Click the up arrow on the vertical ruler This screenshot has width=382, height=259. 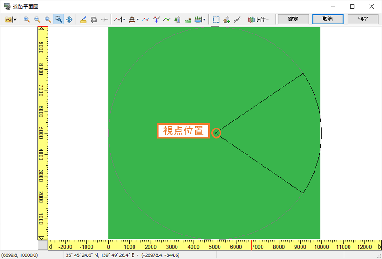(42, 29)
